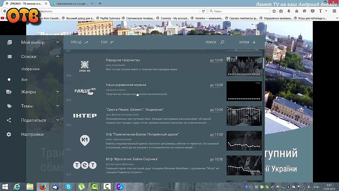
Task: Open the K1 channel logo
Action: click(x=85, y=140)
